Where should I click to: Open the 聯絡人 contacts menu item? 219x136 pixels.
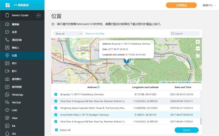coord(15,48)
